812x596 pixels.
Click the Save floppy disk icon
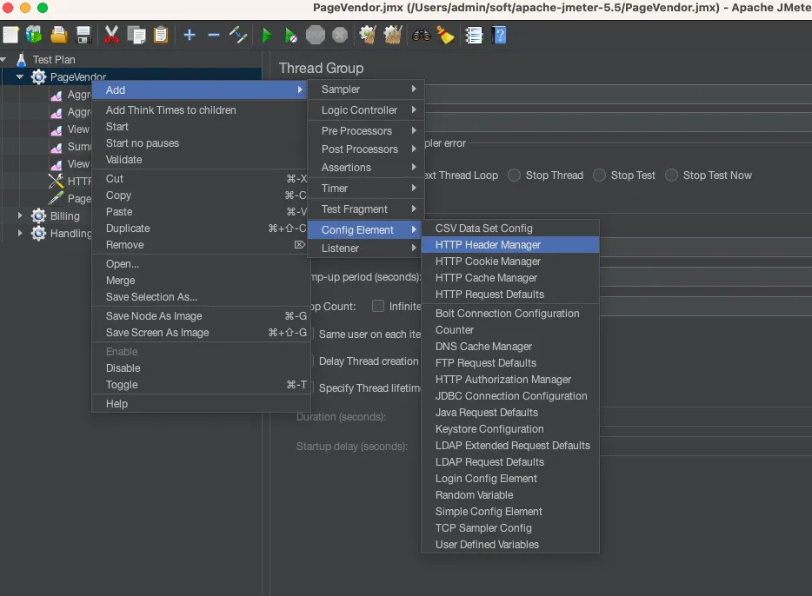83,35
